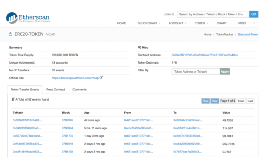Click the login user icon
The height and width of the screenshot is (163, 264).
(173, 14)
